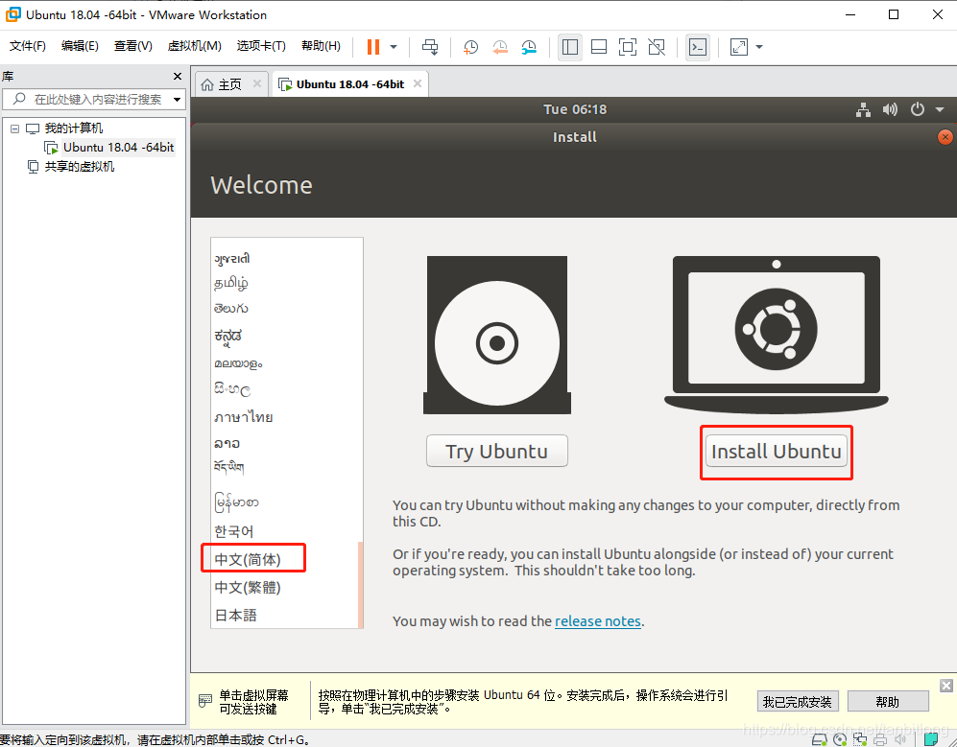The height and width of the screenshot is (747, 957).
Task: Close the Install window with the red button
Action: tap(945, 137)
